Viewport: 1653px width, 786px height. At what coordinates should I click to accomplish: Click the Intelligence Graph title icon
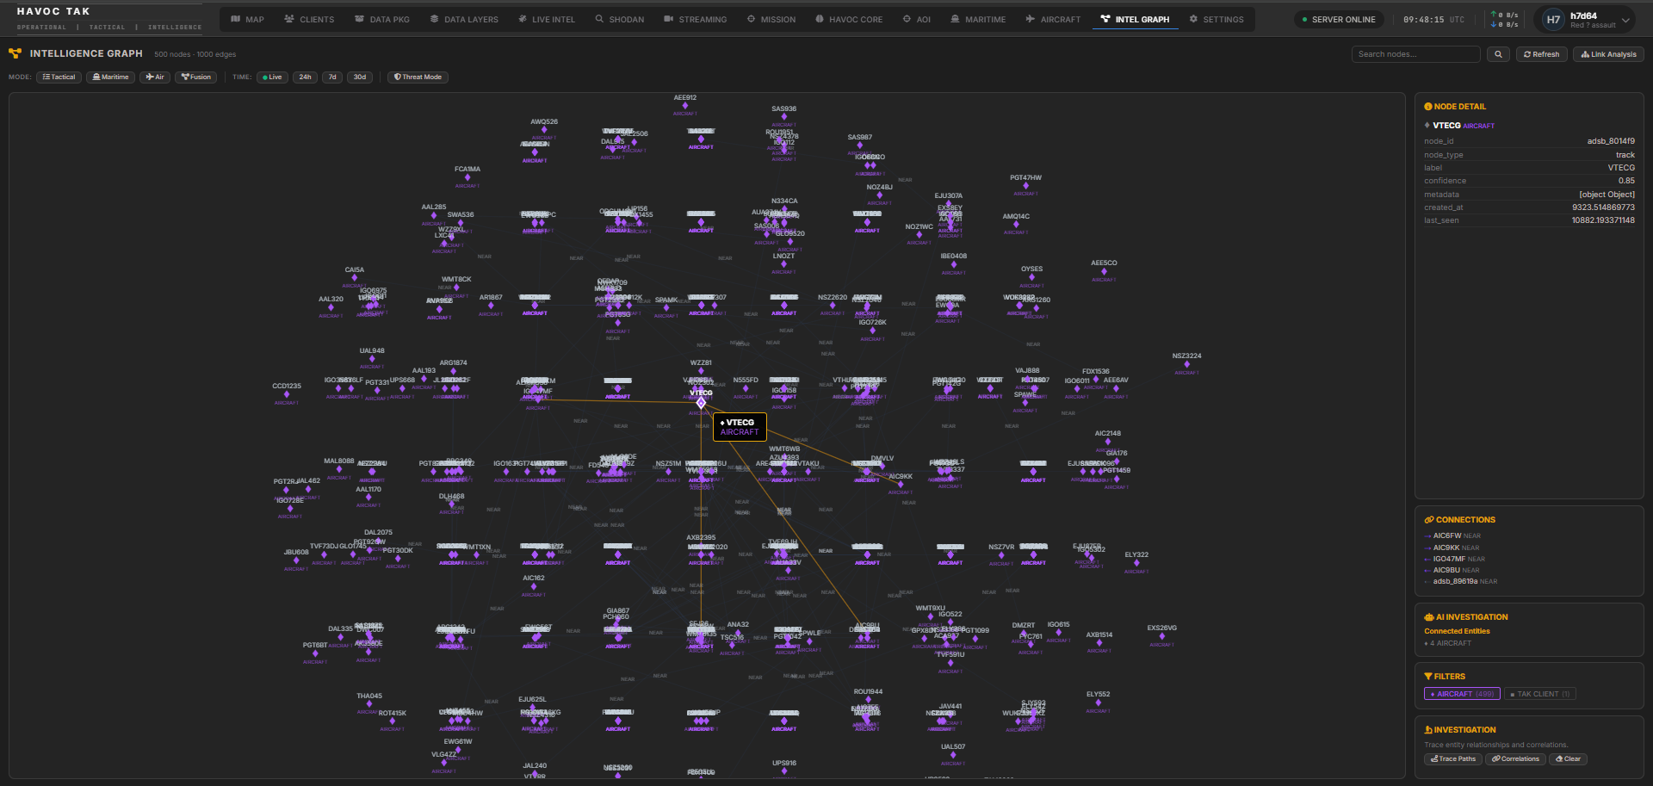coord(15,53)
